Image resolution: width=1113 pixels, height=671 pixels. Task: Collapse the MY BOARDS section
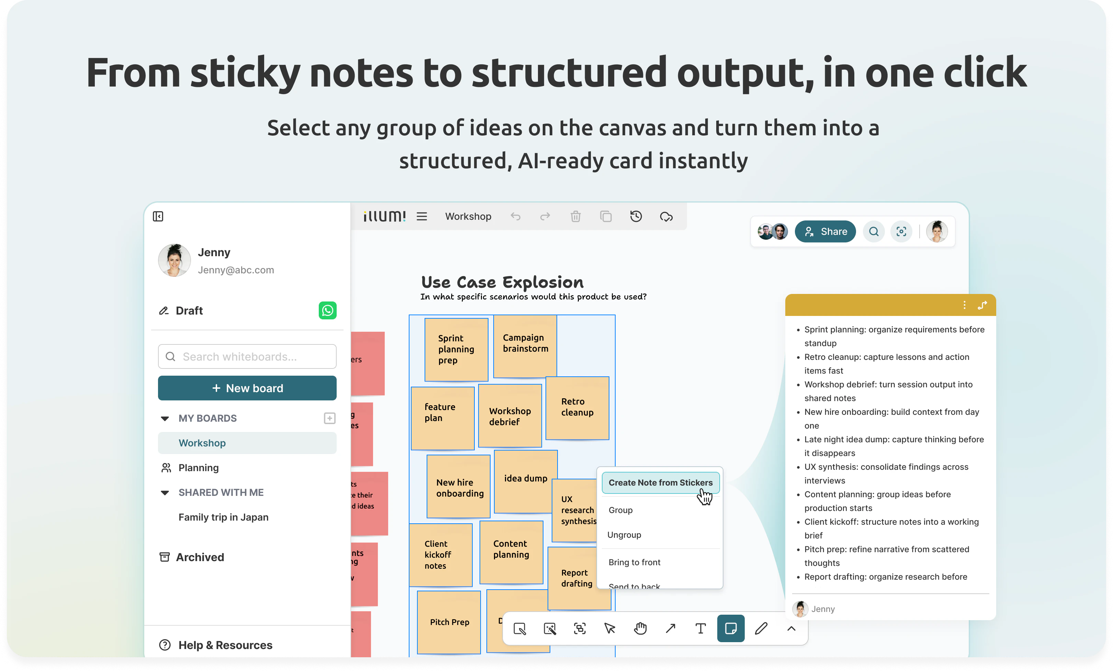[x=165, y=419]
